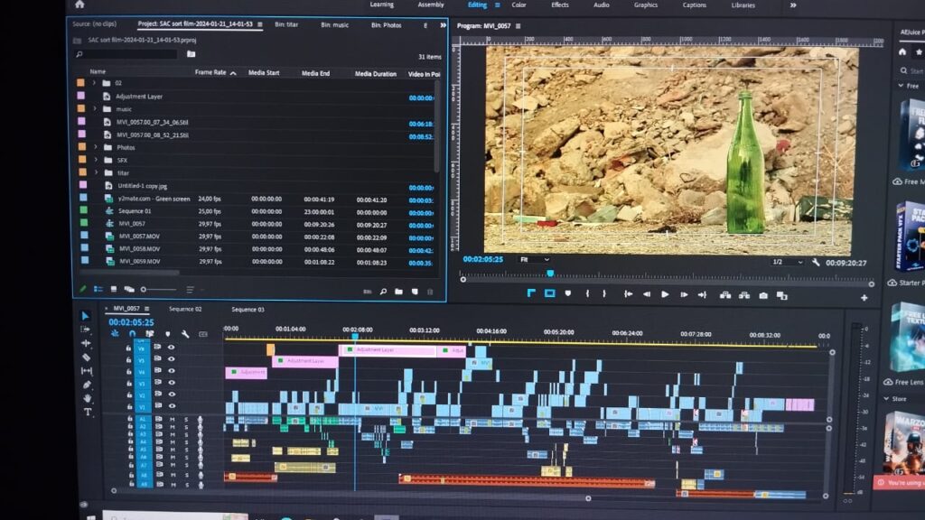
Task: Hide track V1 output eye
Action: tap(172, 405)
